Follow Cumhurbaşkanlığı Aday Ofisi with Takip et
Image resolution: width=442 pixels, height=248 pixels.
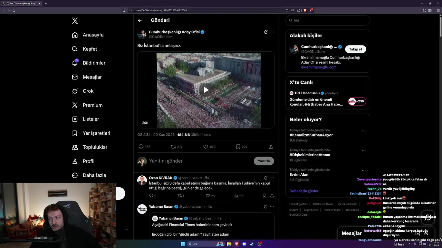tap(356, 49)
